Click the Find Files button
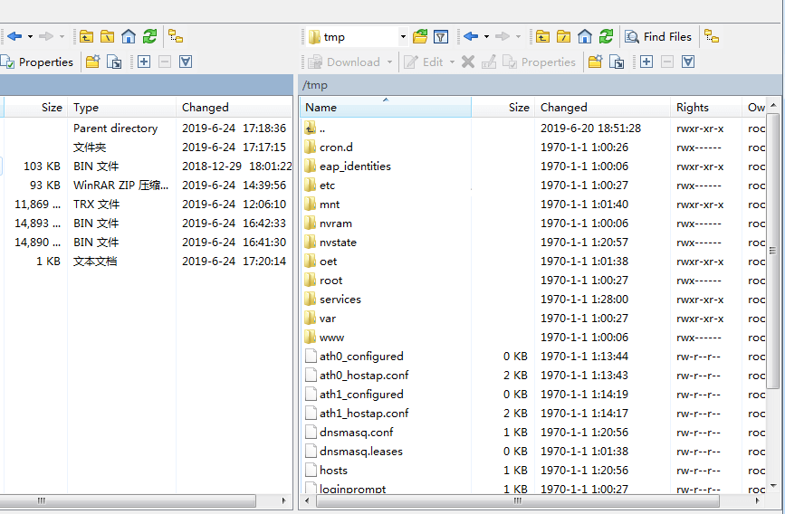This screenshot has width=785, height=514. point(658,37)
